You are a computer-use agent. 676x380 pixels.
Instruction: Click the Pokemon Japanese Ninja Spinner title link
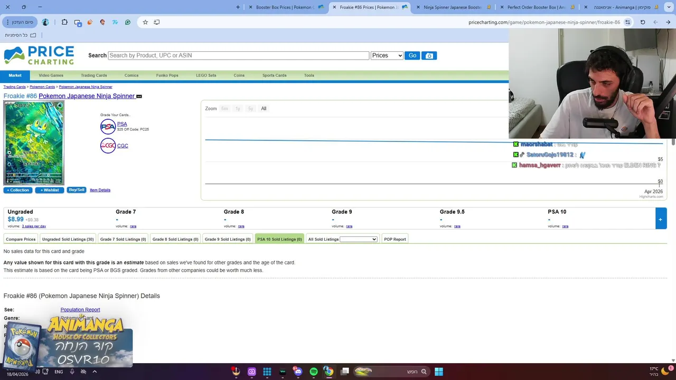click(87, 96)
